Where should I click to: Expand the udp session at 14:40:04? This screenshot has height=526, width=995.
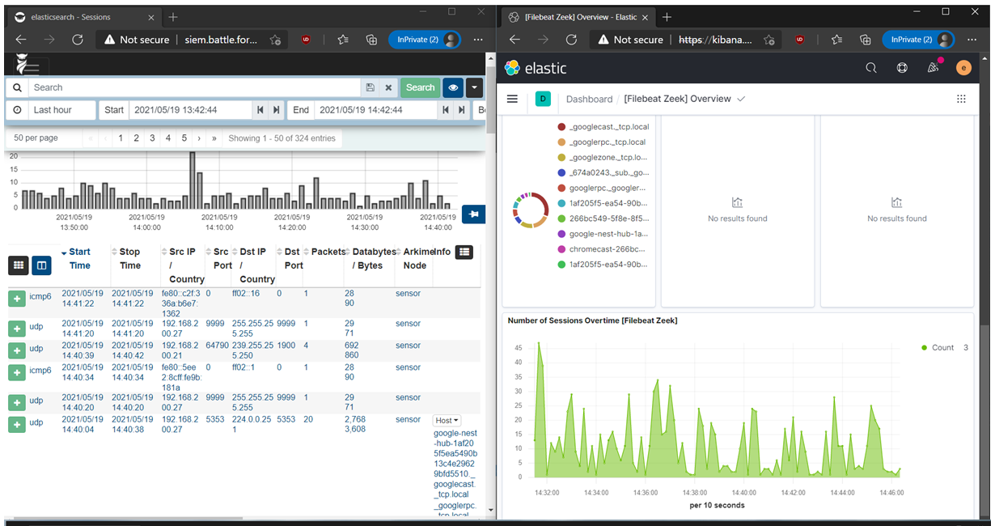[x=17, y=424]
